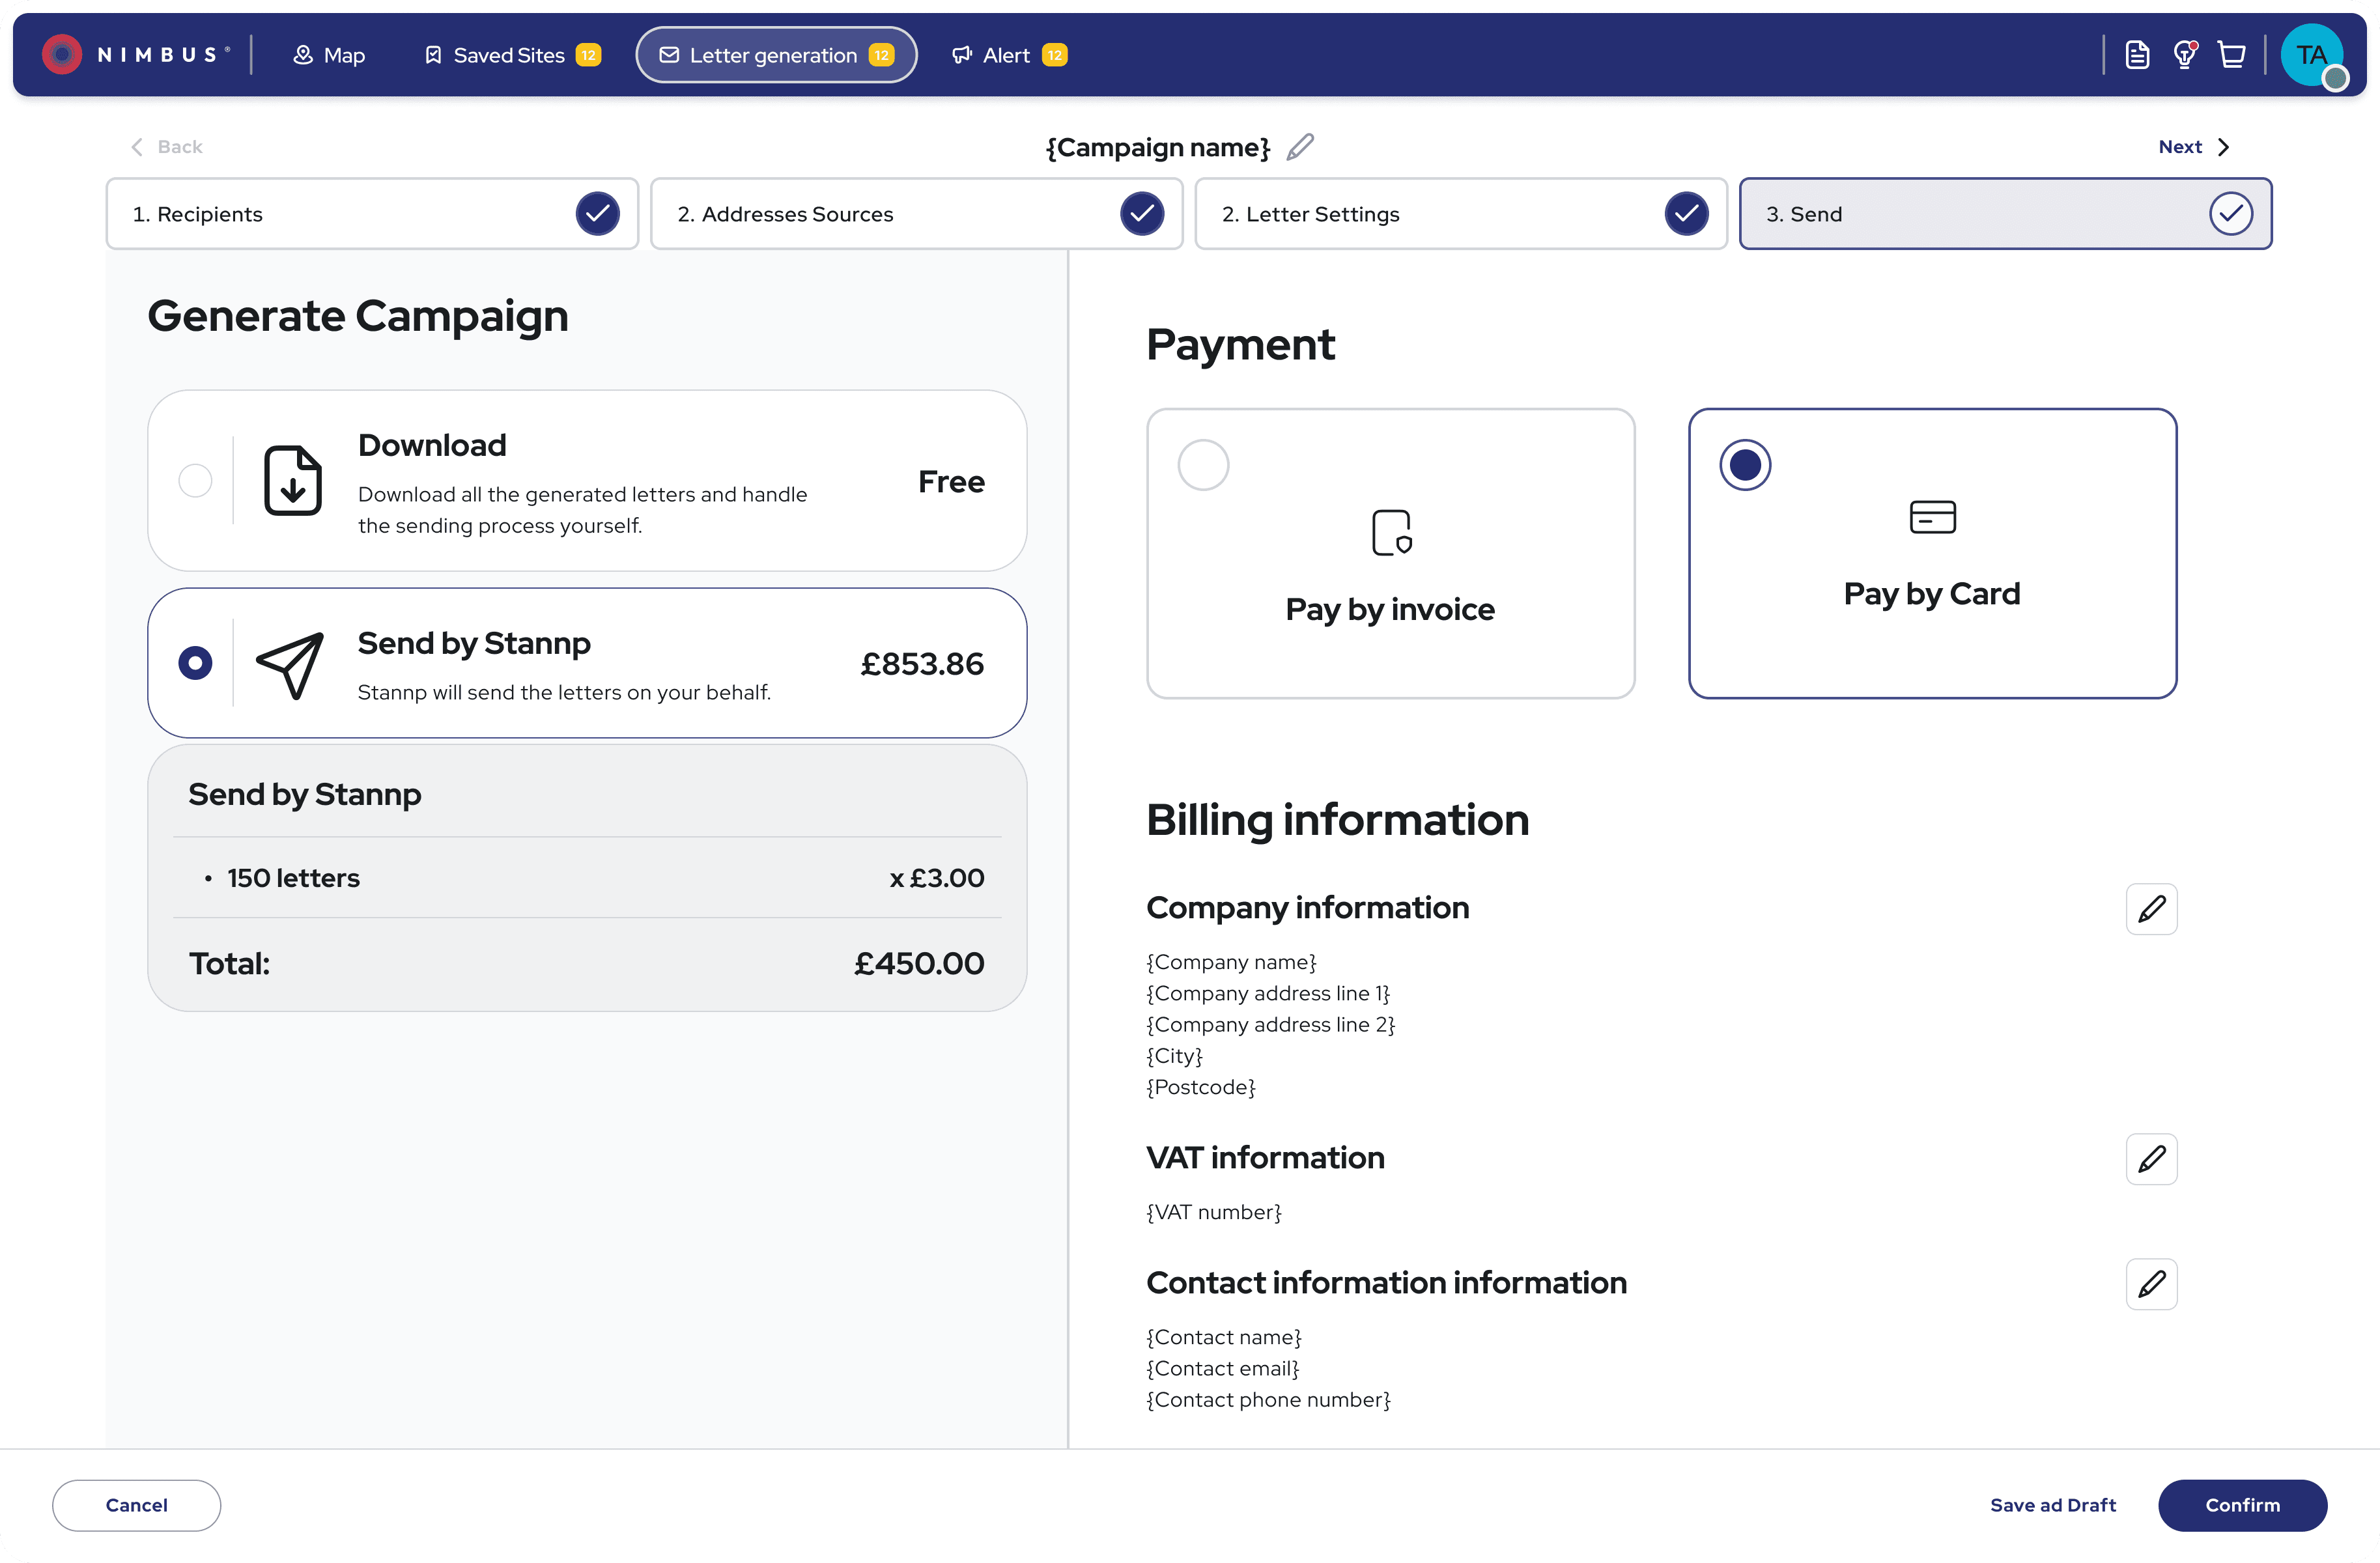Select the Download radio option

click(195, 481)
